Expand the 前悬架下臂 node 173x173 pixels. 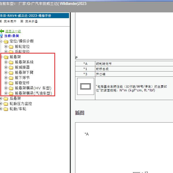(6, 72)
